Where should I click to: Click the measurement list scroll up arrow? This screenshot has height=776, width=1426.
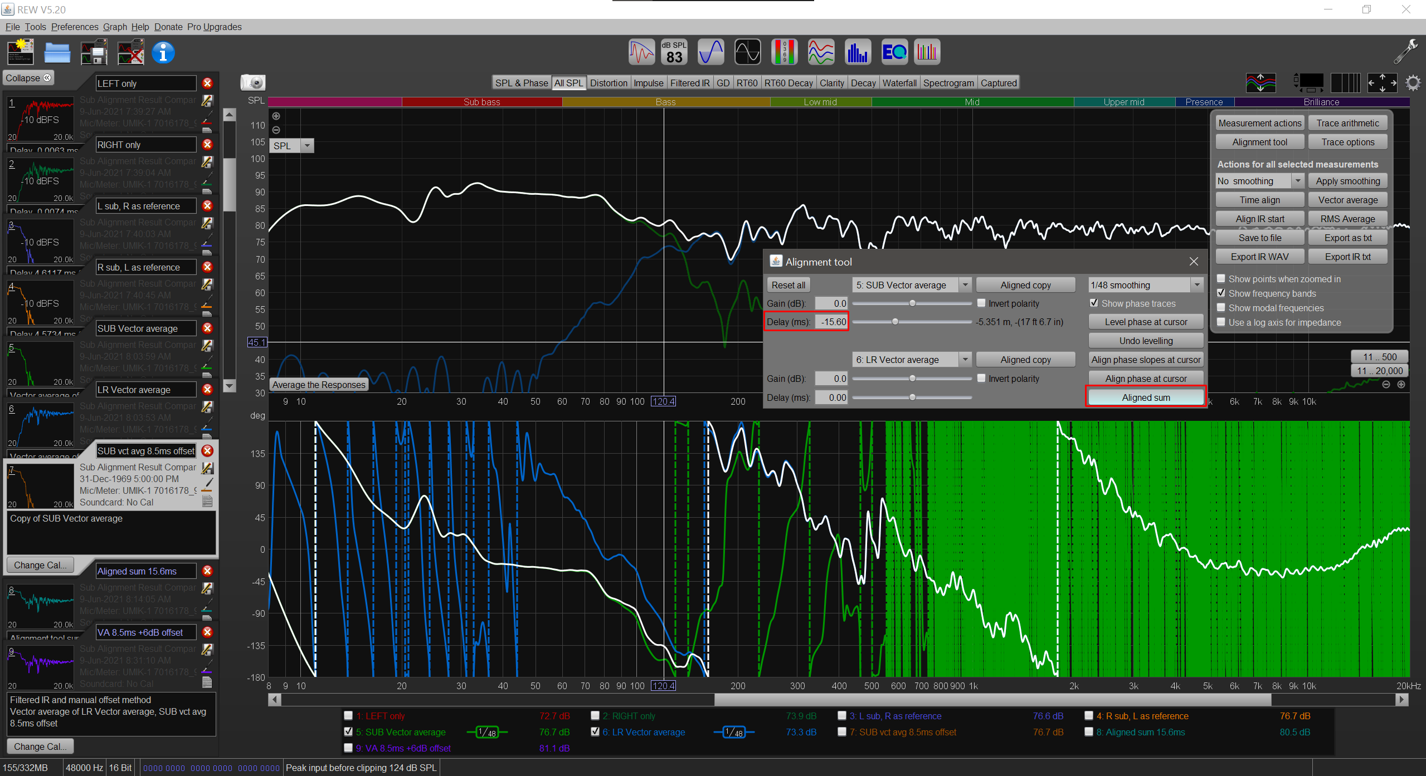229,115
